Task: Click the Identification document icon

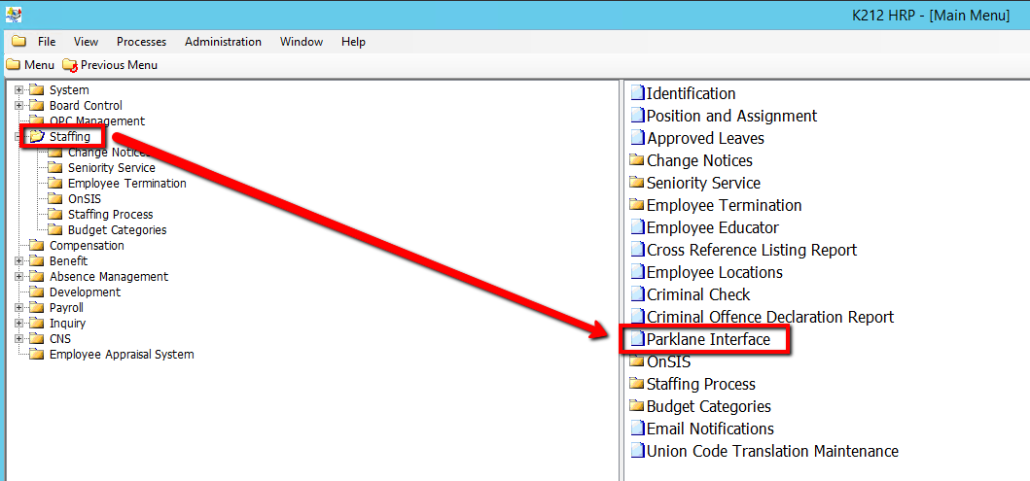Action: 638,93
